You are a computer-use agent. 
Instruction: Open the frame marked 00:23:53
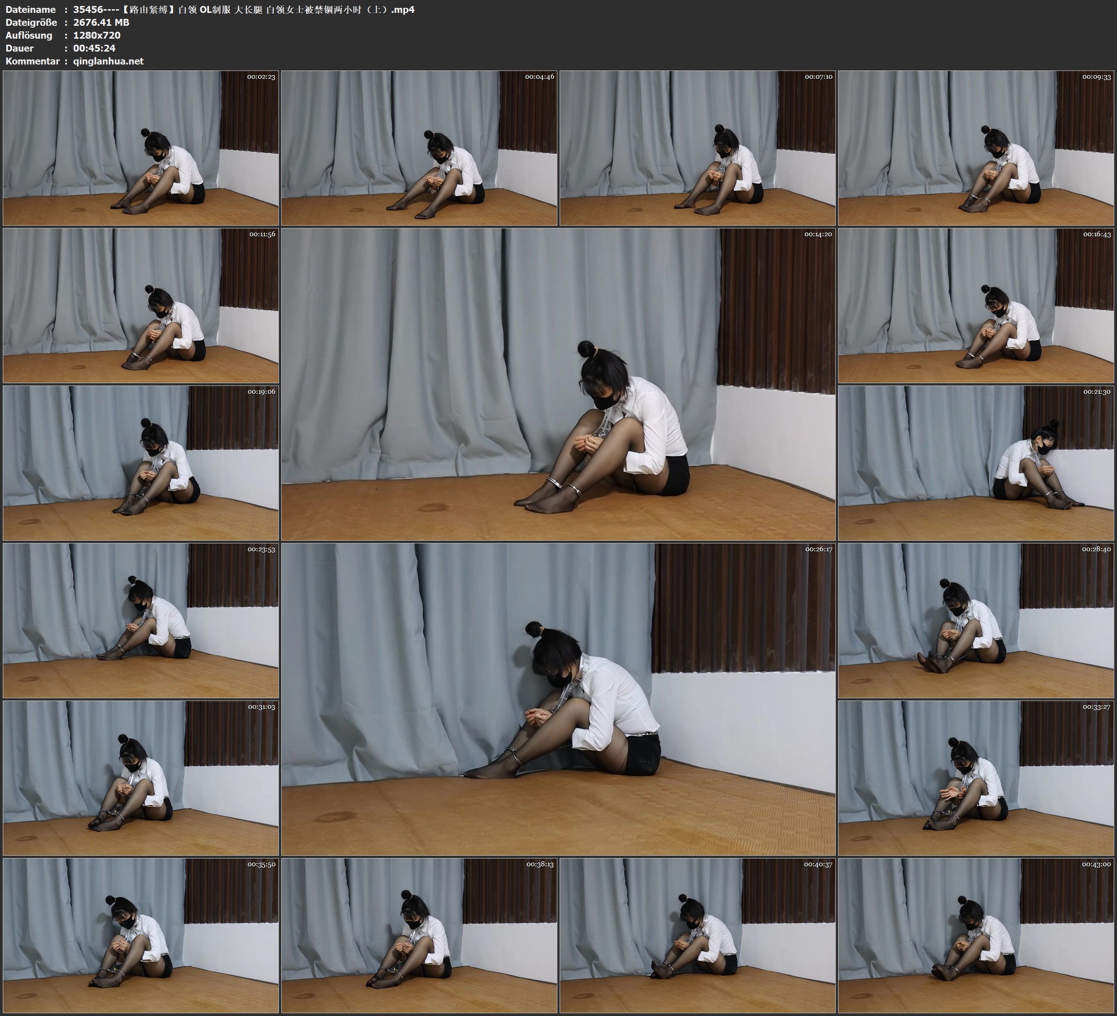click(141, 620)
